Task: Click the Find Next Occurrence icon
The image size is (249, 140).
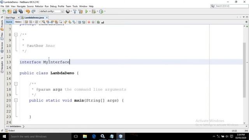Action: [52, 22]
